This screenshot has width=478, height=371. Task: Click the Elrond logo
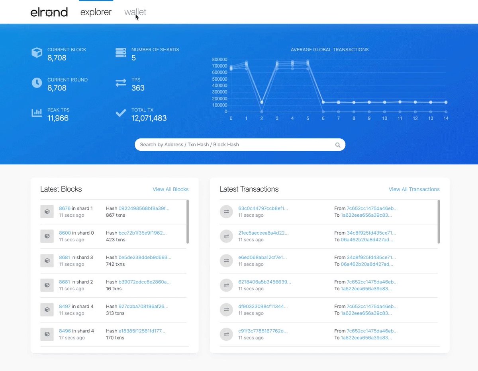[x=49, y=12]
